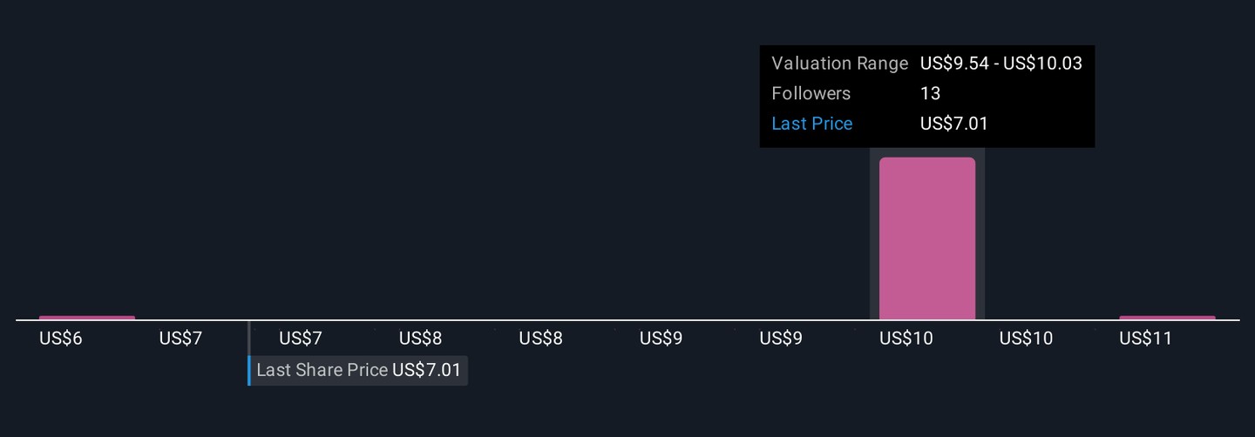This screenshot has width=1255, height=437.
Task: Click the Valuation Range label in tooltip
Action: tap(839, 64)
